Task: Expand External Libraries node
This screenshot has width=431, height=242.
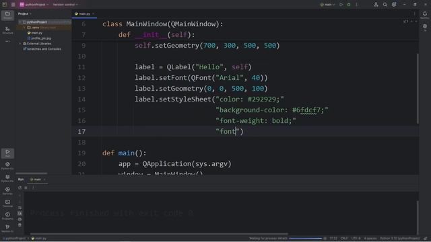Action: pyautogui.click(x=20, y=44)
